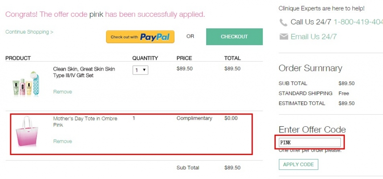
Task: Click the offer code success message
Action: click(x=105, y=14)
